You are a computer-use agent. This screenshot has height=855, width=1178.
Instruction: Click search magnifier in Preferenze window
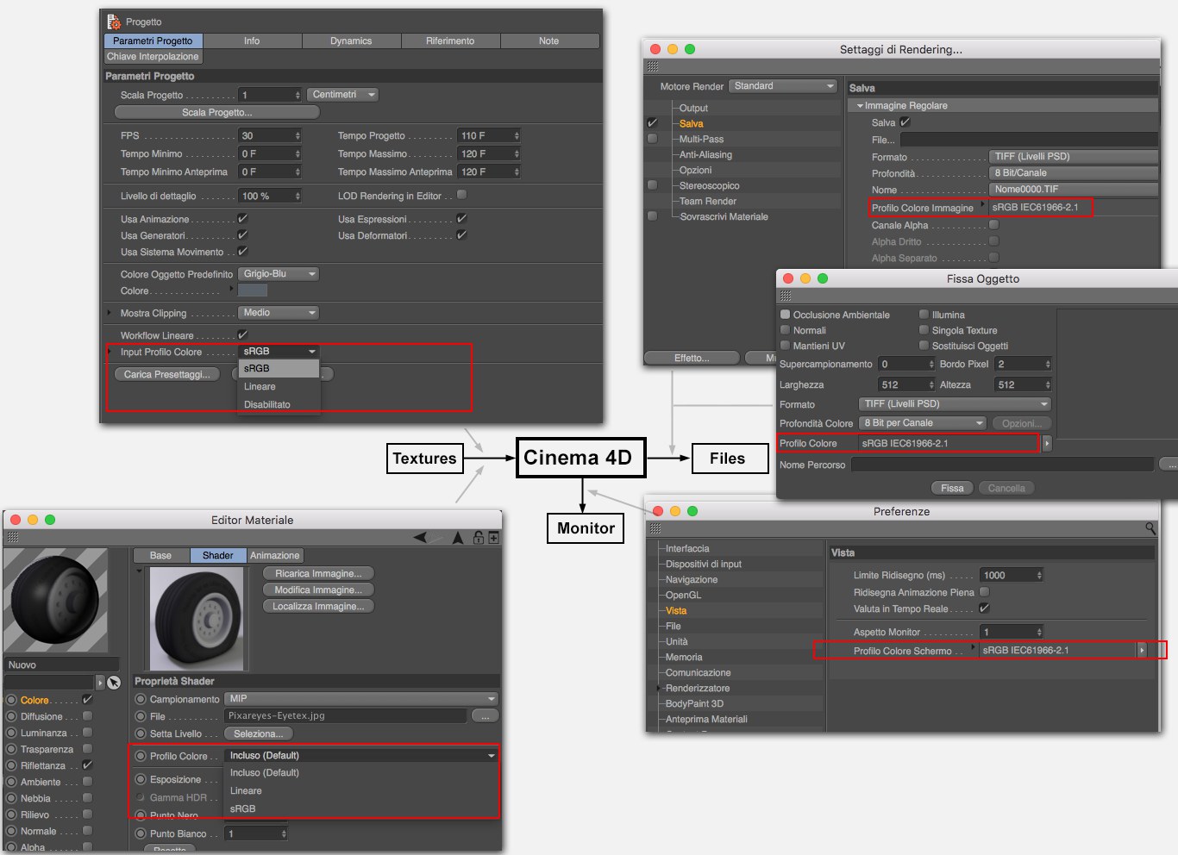1150,528
